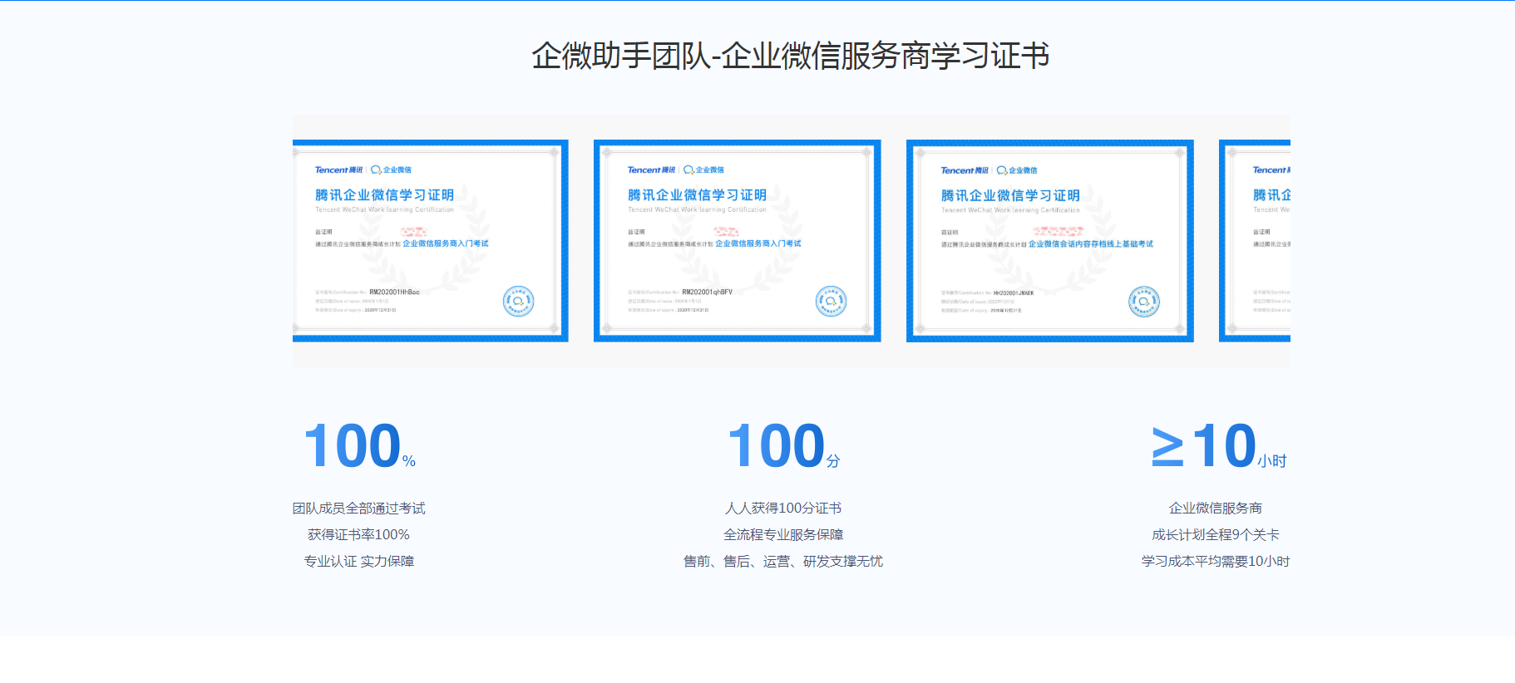
Task: Click the Tencent logo on certificate HH202001JMAEK
Action: (x=965, y=170)
